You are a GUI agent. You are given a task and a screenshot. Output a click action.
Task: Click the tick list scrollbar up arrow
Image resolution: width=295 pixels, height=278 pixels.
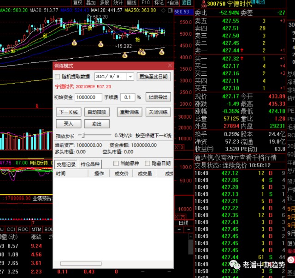(190, 236)
